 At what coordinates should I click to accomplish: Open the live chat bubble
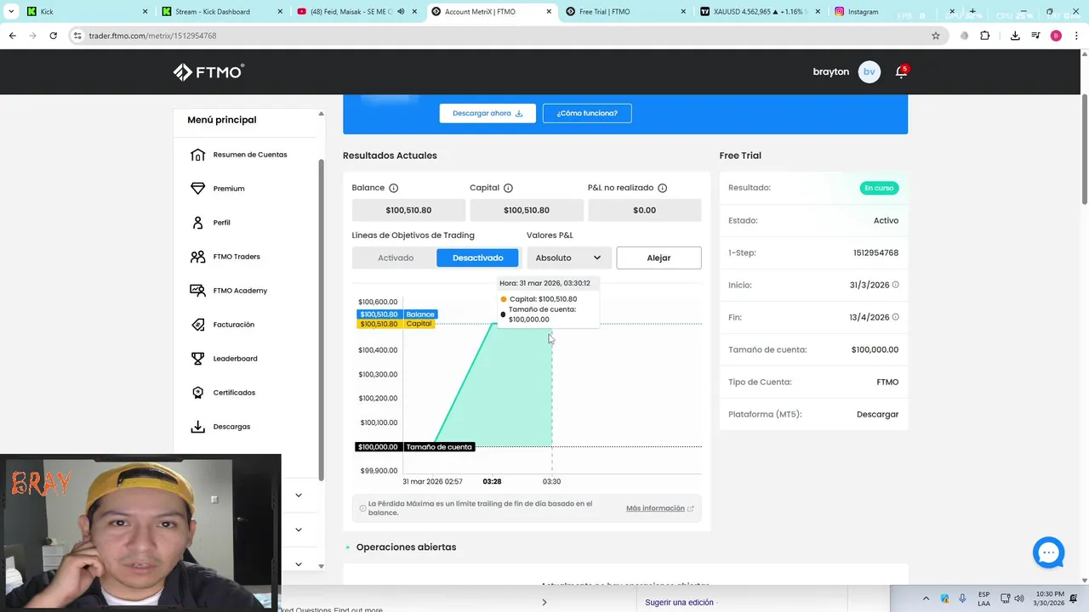tap(1048, 552)
